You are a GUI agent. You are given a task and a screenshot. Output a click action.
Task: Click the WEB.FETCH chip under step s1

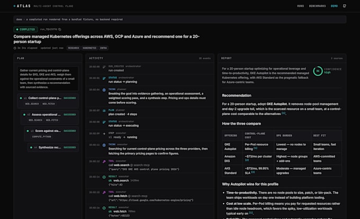49,104
